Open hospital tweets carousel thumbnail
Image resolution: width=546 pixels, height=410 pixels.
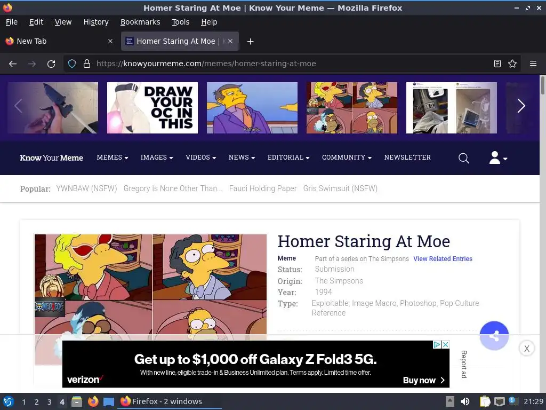point(451,108)
